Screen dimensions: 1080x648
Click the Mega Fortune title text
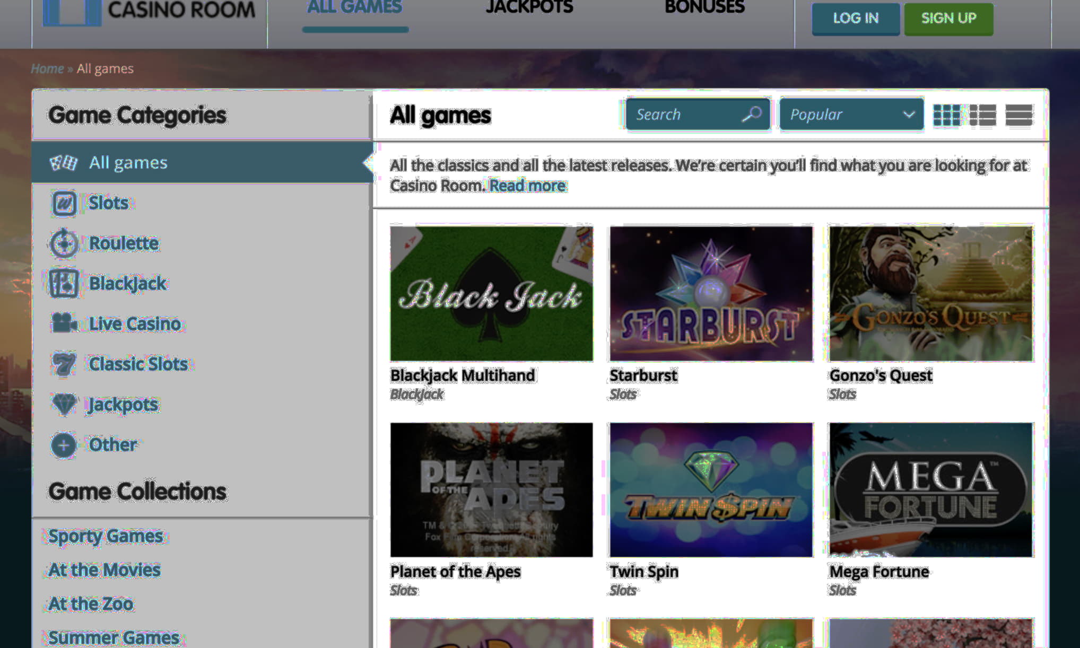[879, 572]
